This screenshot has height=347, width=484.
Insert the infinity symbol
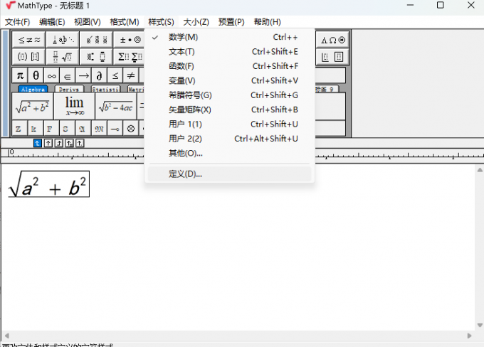(51, 75)
